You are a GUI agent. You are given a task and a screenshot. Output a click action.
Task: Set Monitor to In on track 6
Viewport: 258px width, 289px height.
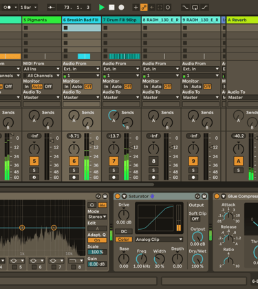point(67,87)
